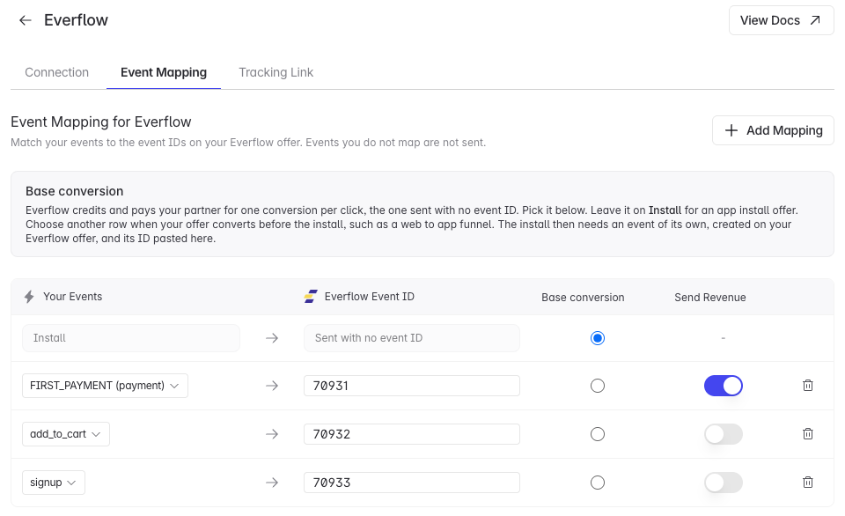Image resolution: width=845 pixels, height=516 pixels.
Task: Disable Send Revenue for FIRST_PAYMENT
Action: point(724,386)
